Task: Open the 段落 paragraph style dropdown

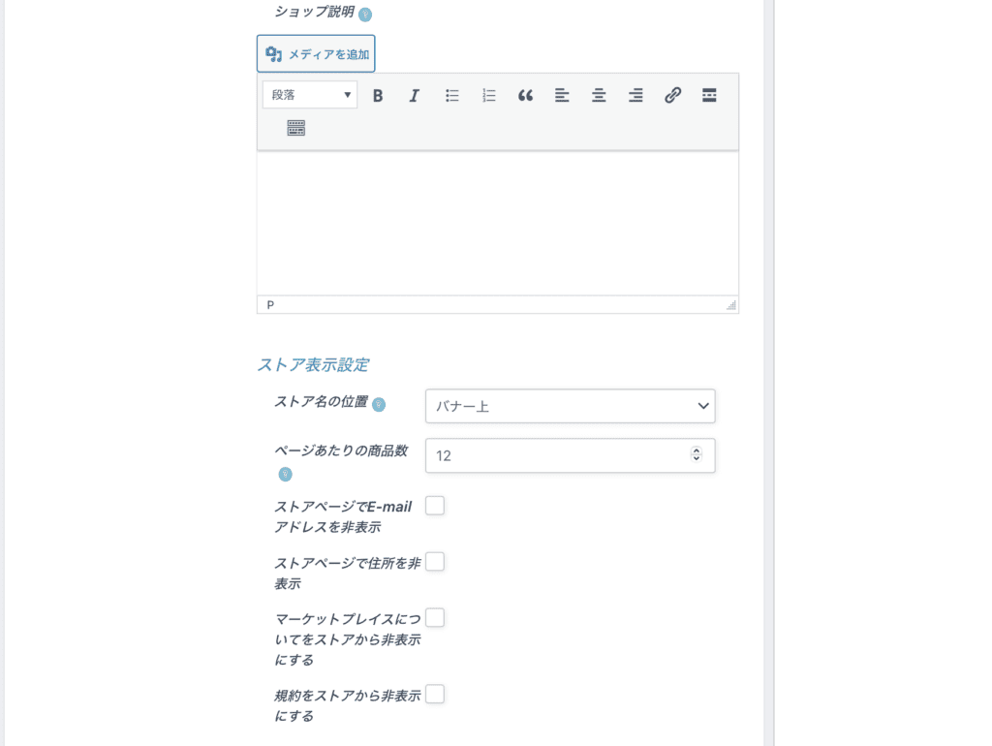Action: 309,94
